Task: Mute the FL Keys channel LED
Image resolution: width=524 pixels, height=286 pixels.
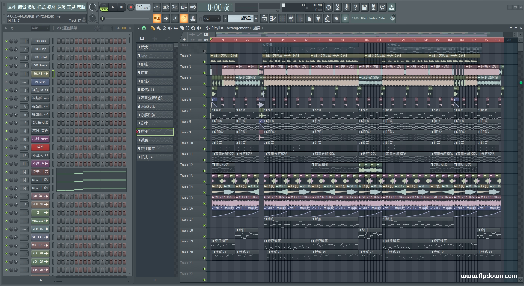Action: click(x=7, y=82)
